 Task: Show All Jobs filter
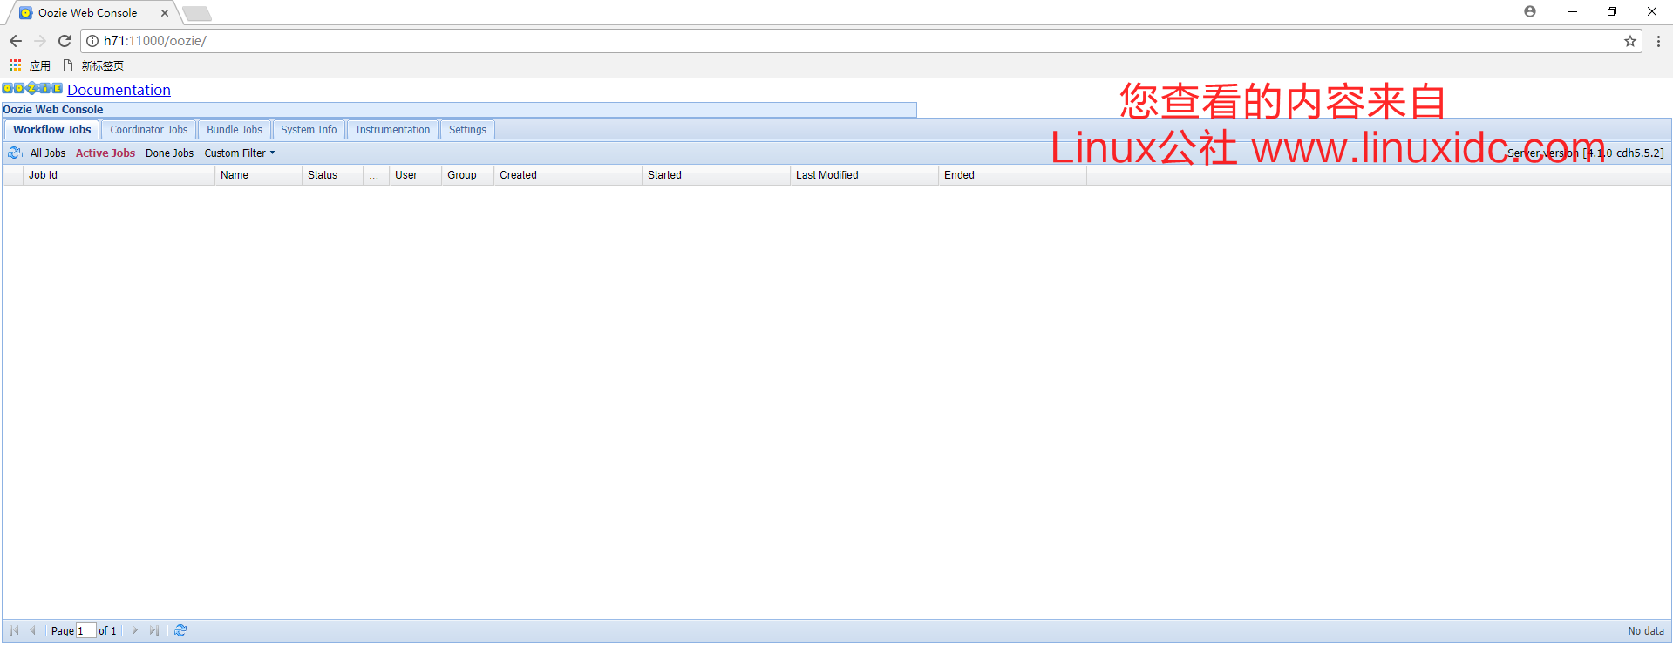point(48,153)
